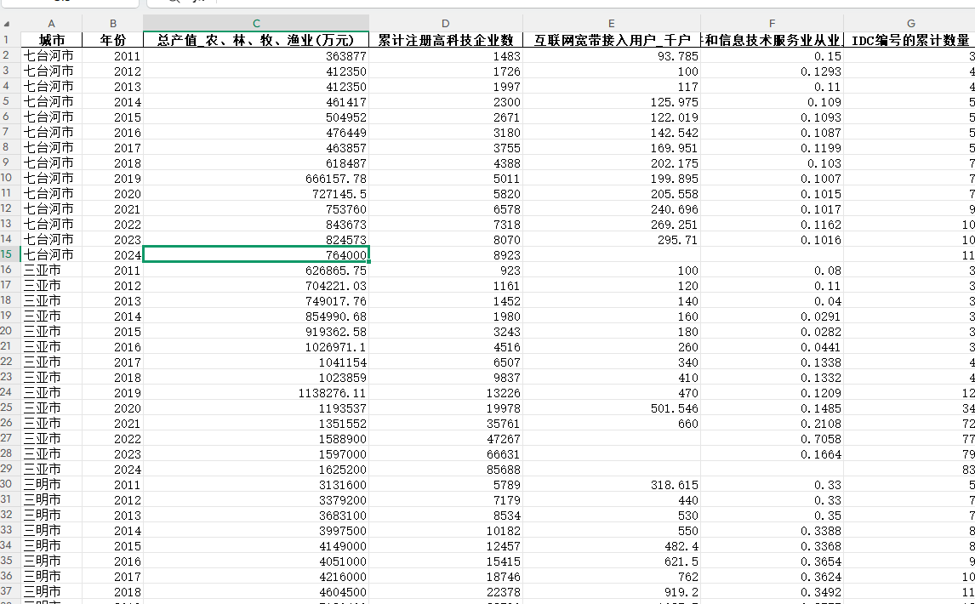Click truncated header 和信息技术服务业从业
Image resolution: width=975 pixels, height=604 pixels.
[772, 41]
